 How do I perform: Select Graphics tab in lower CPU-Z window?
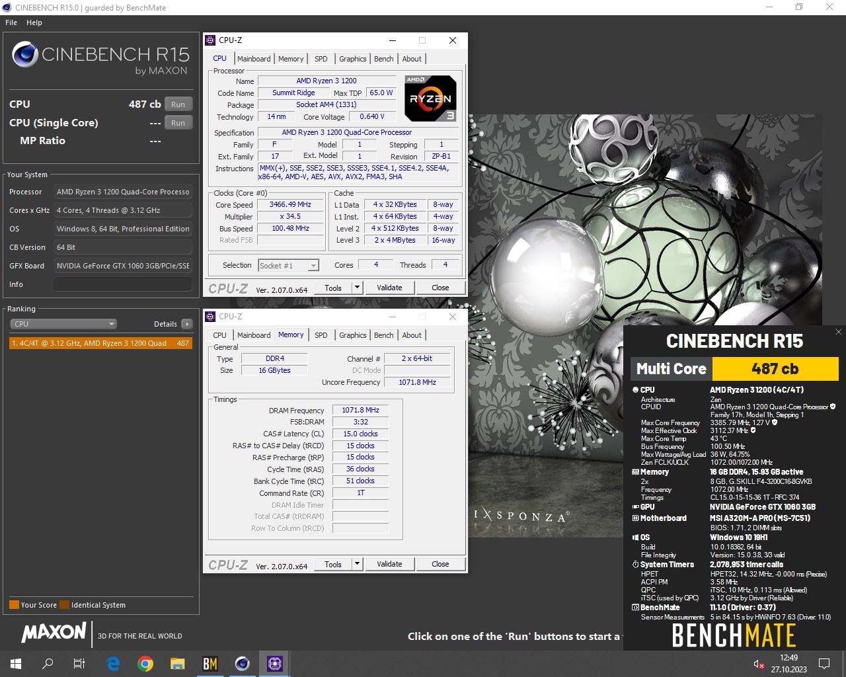point(353,335)
